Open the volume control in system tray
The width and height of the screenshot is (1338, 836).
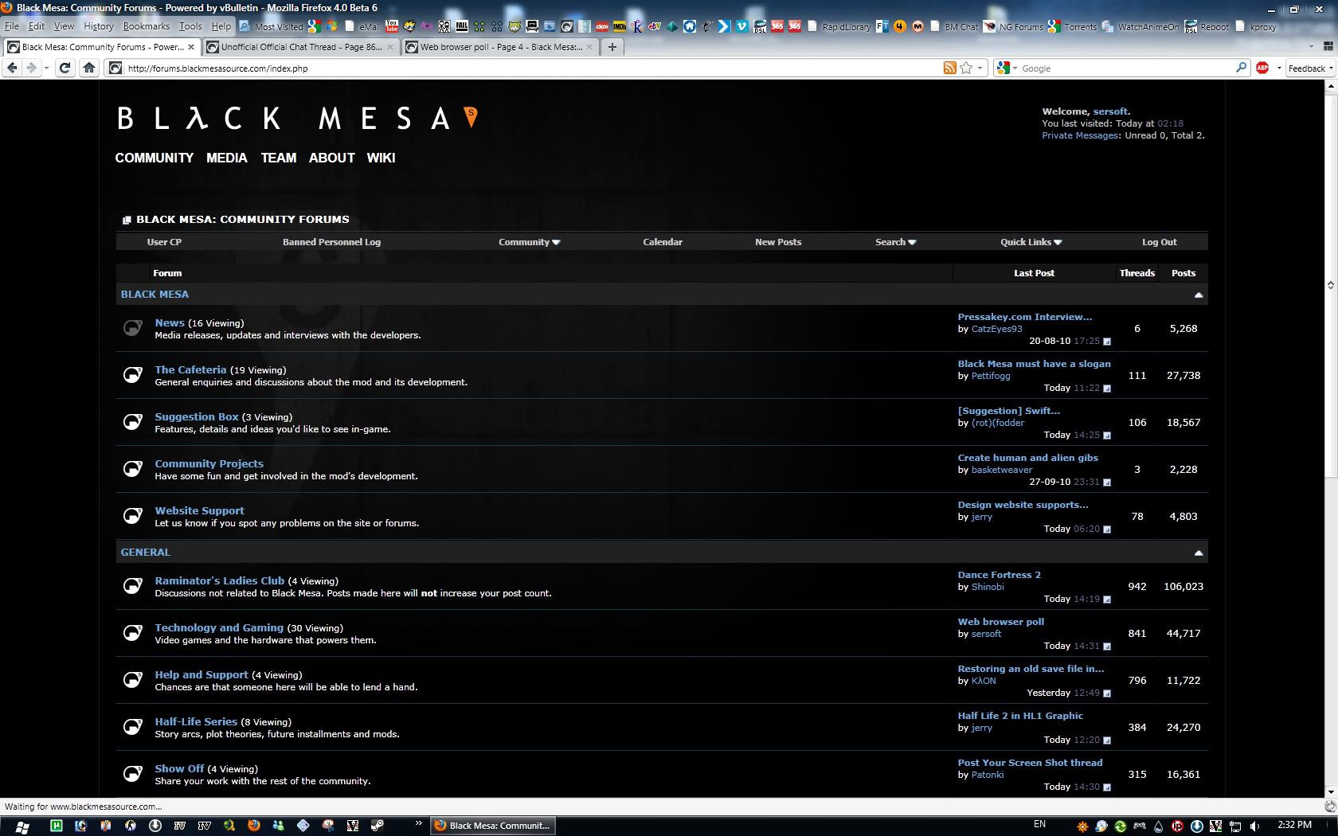click(x=1254, y=826)
